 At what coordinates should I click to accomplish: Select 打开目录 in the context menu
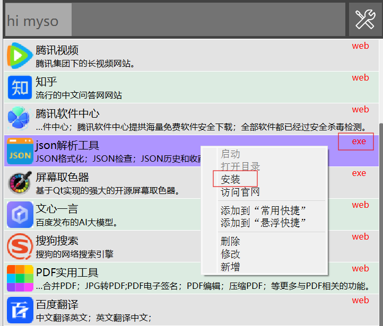point(240,166)
